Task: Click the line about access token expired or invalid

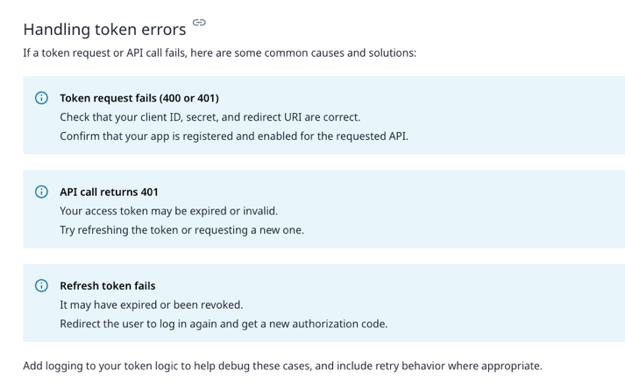Action: pos(168,211)
